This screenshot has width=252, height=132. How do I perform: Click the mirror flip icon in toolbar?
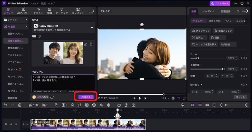pyautogui.click(x=101, y=105)
